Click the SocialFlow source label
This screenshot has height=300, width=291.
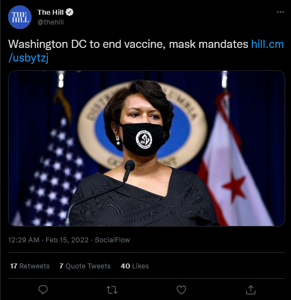113,240
